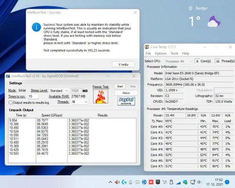Click the About button

pyautogui.click(x=126, y=93)
